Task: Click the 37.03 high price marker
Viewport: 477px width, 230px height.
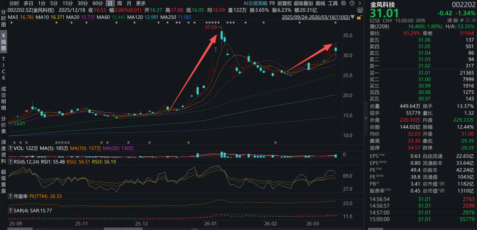Action: pos(211,27)
